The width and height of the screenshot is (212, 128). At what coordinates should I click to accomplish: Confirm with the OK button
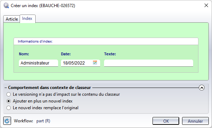(x=166, y=121)
